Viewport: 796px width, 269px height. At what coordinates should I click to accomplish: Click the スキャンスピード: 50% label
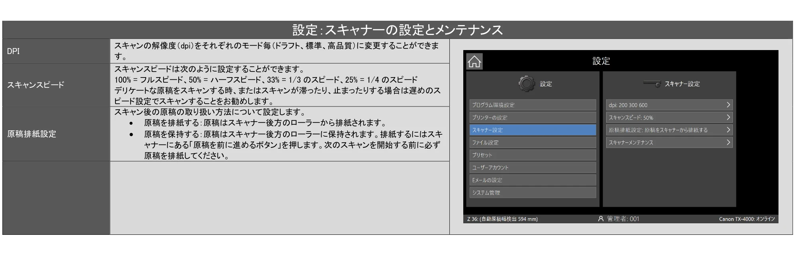pyautogui.click(x=631, y=118)
